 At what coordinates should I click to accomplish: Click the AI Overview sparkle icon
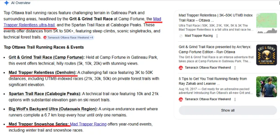tap(6, 3)
